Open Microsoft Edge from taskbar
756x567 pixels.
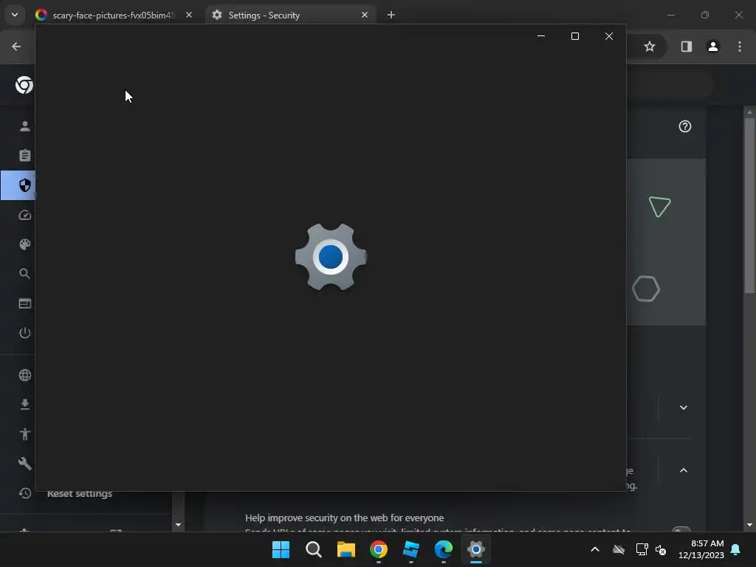(x=443, y=549)
